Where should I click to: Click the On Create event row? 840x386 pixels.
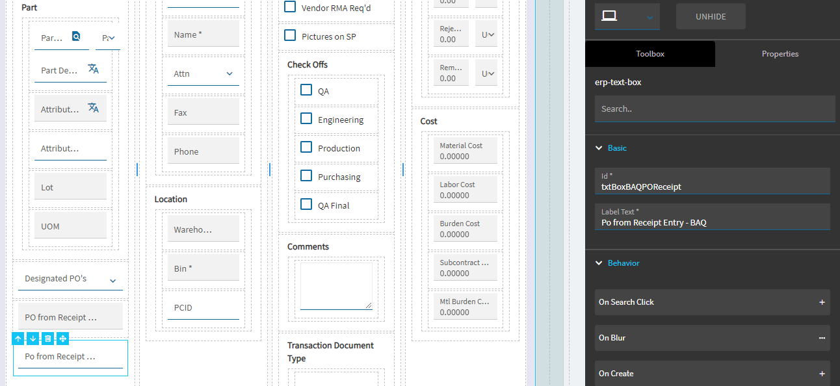coord(713,374)
